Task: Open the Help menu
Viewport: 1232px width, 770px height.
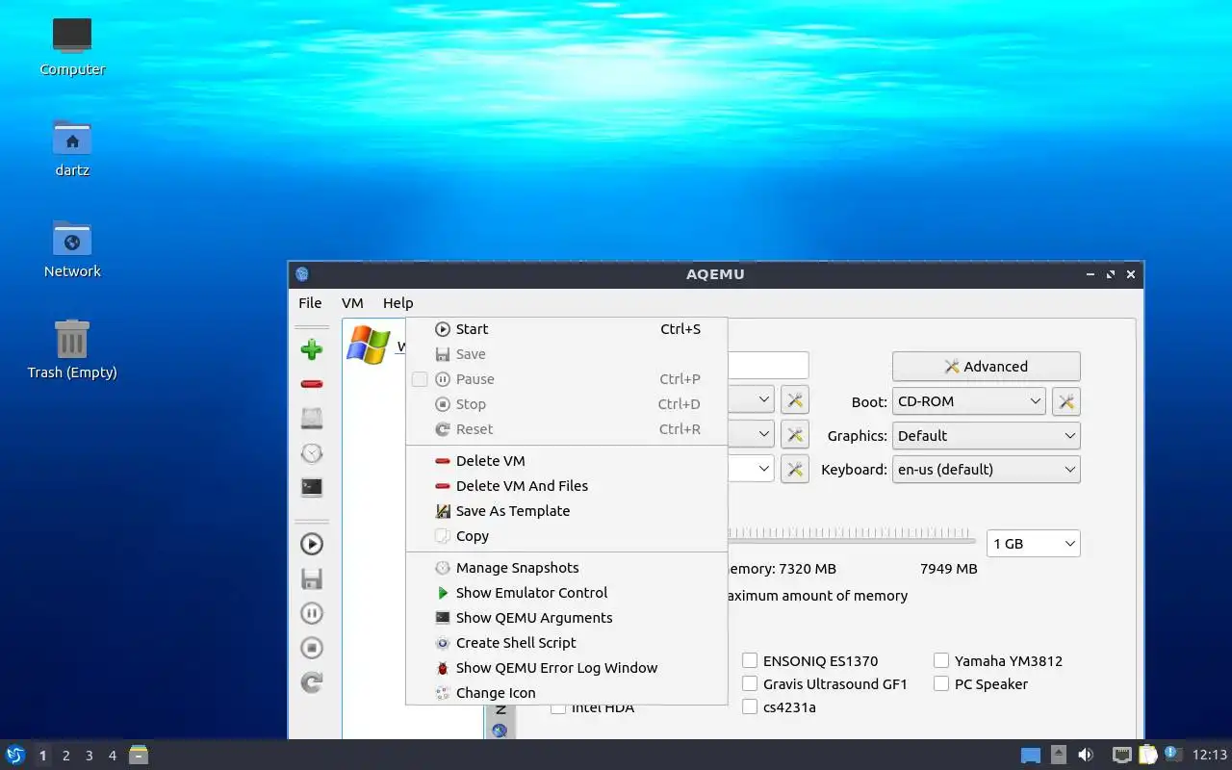Action: 398,302
